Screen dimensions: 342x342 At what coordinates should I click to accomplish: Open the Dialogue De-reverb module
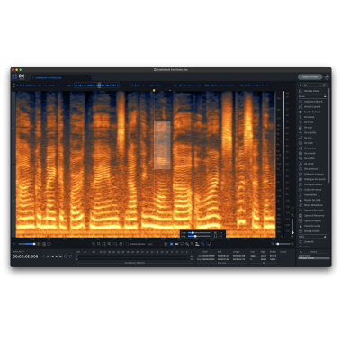point(312,179)
